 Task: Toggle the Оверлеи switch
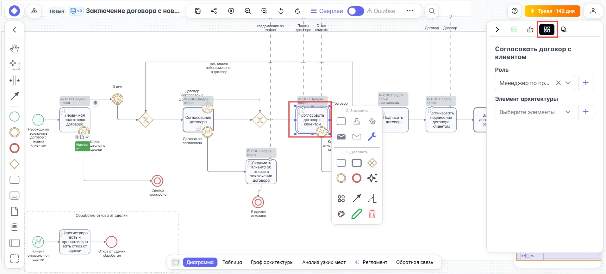(x=355, y=11)
